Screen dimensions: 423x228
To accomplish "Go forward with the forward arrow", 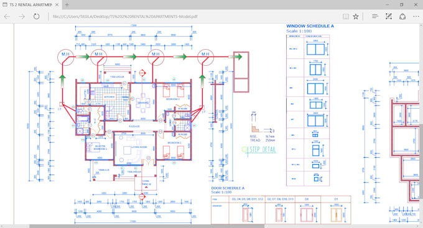I will [x=22, y=16].
